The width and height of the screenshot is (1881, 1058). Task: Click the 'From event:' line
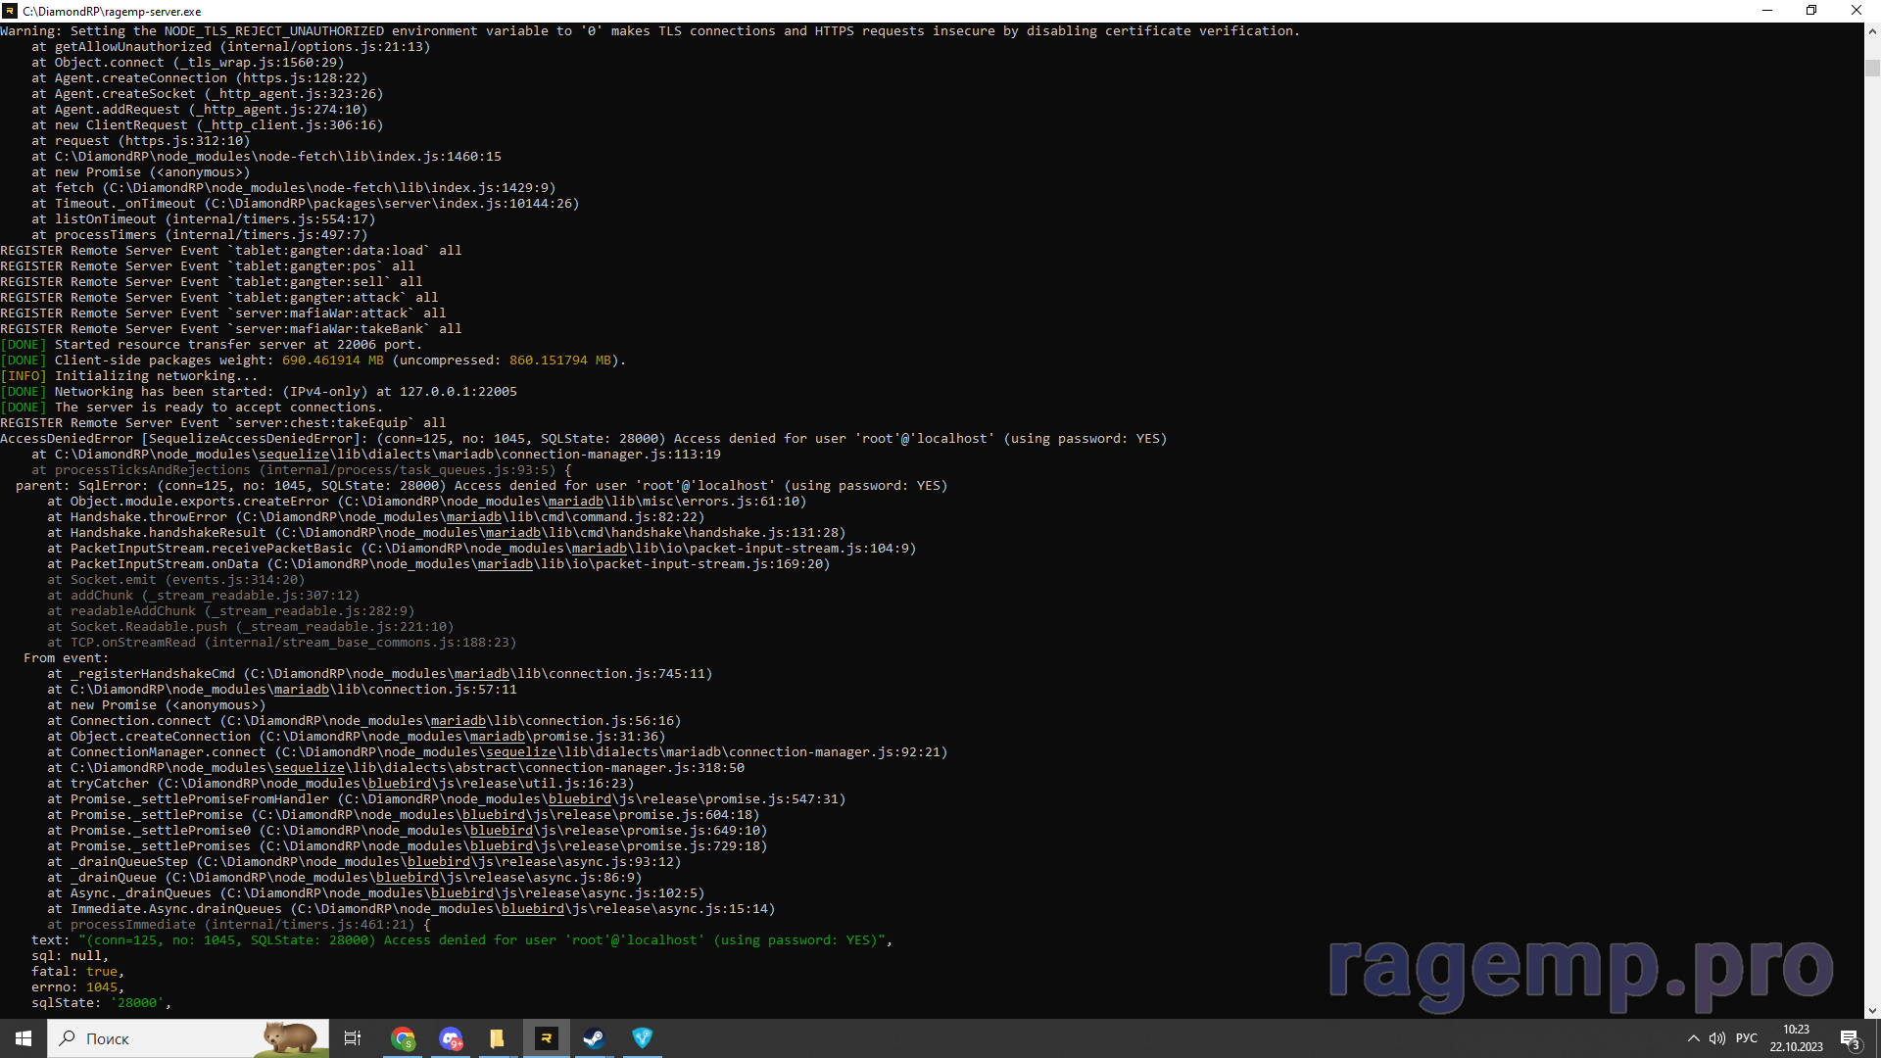67,658
